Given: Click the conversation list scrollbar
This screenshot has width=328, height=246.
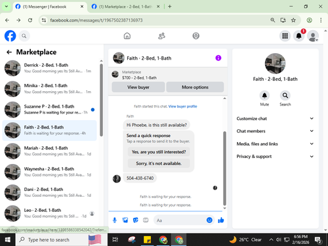Looking at the screenshot, I should (x=101, y=100).
